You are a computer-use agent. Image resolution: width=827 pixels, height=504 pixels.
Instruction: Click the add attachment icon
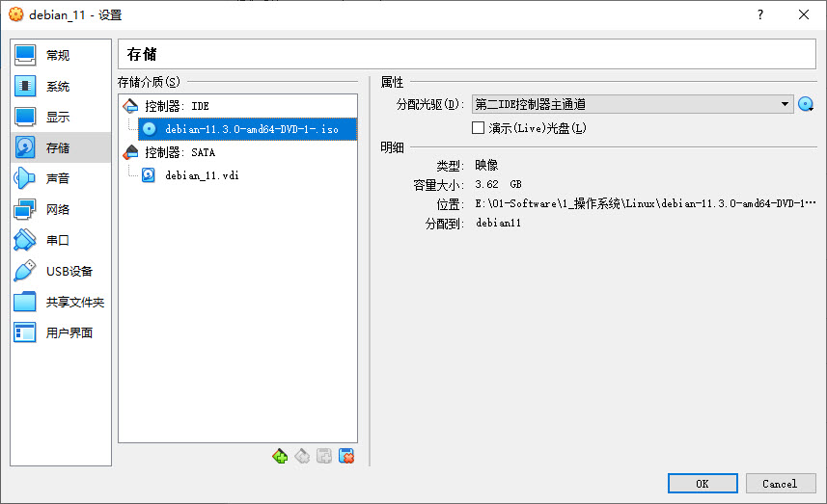(x=324, y=456)
